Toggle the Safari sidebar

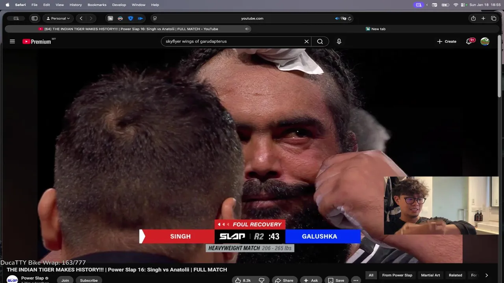pos(35,18)
